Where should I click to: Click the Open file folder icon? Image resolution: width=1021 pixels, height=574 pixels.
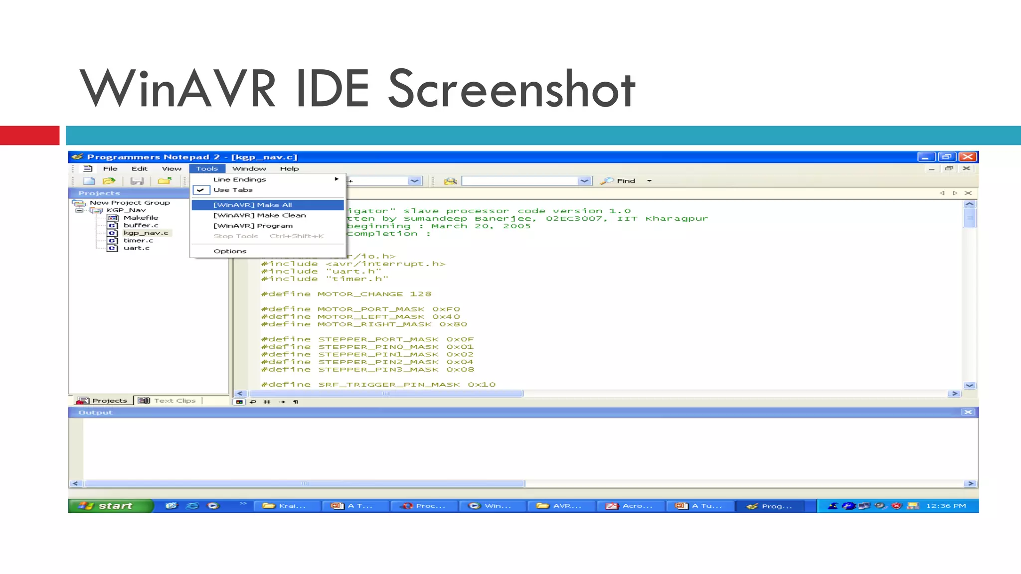pyautogui.click(x=109, y=181)
